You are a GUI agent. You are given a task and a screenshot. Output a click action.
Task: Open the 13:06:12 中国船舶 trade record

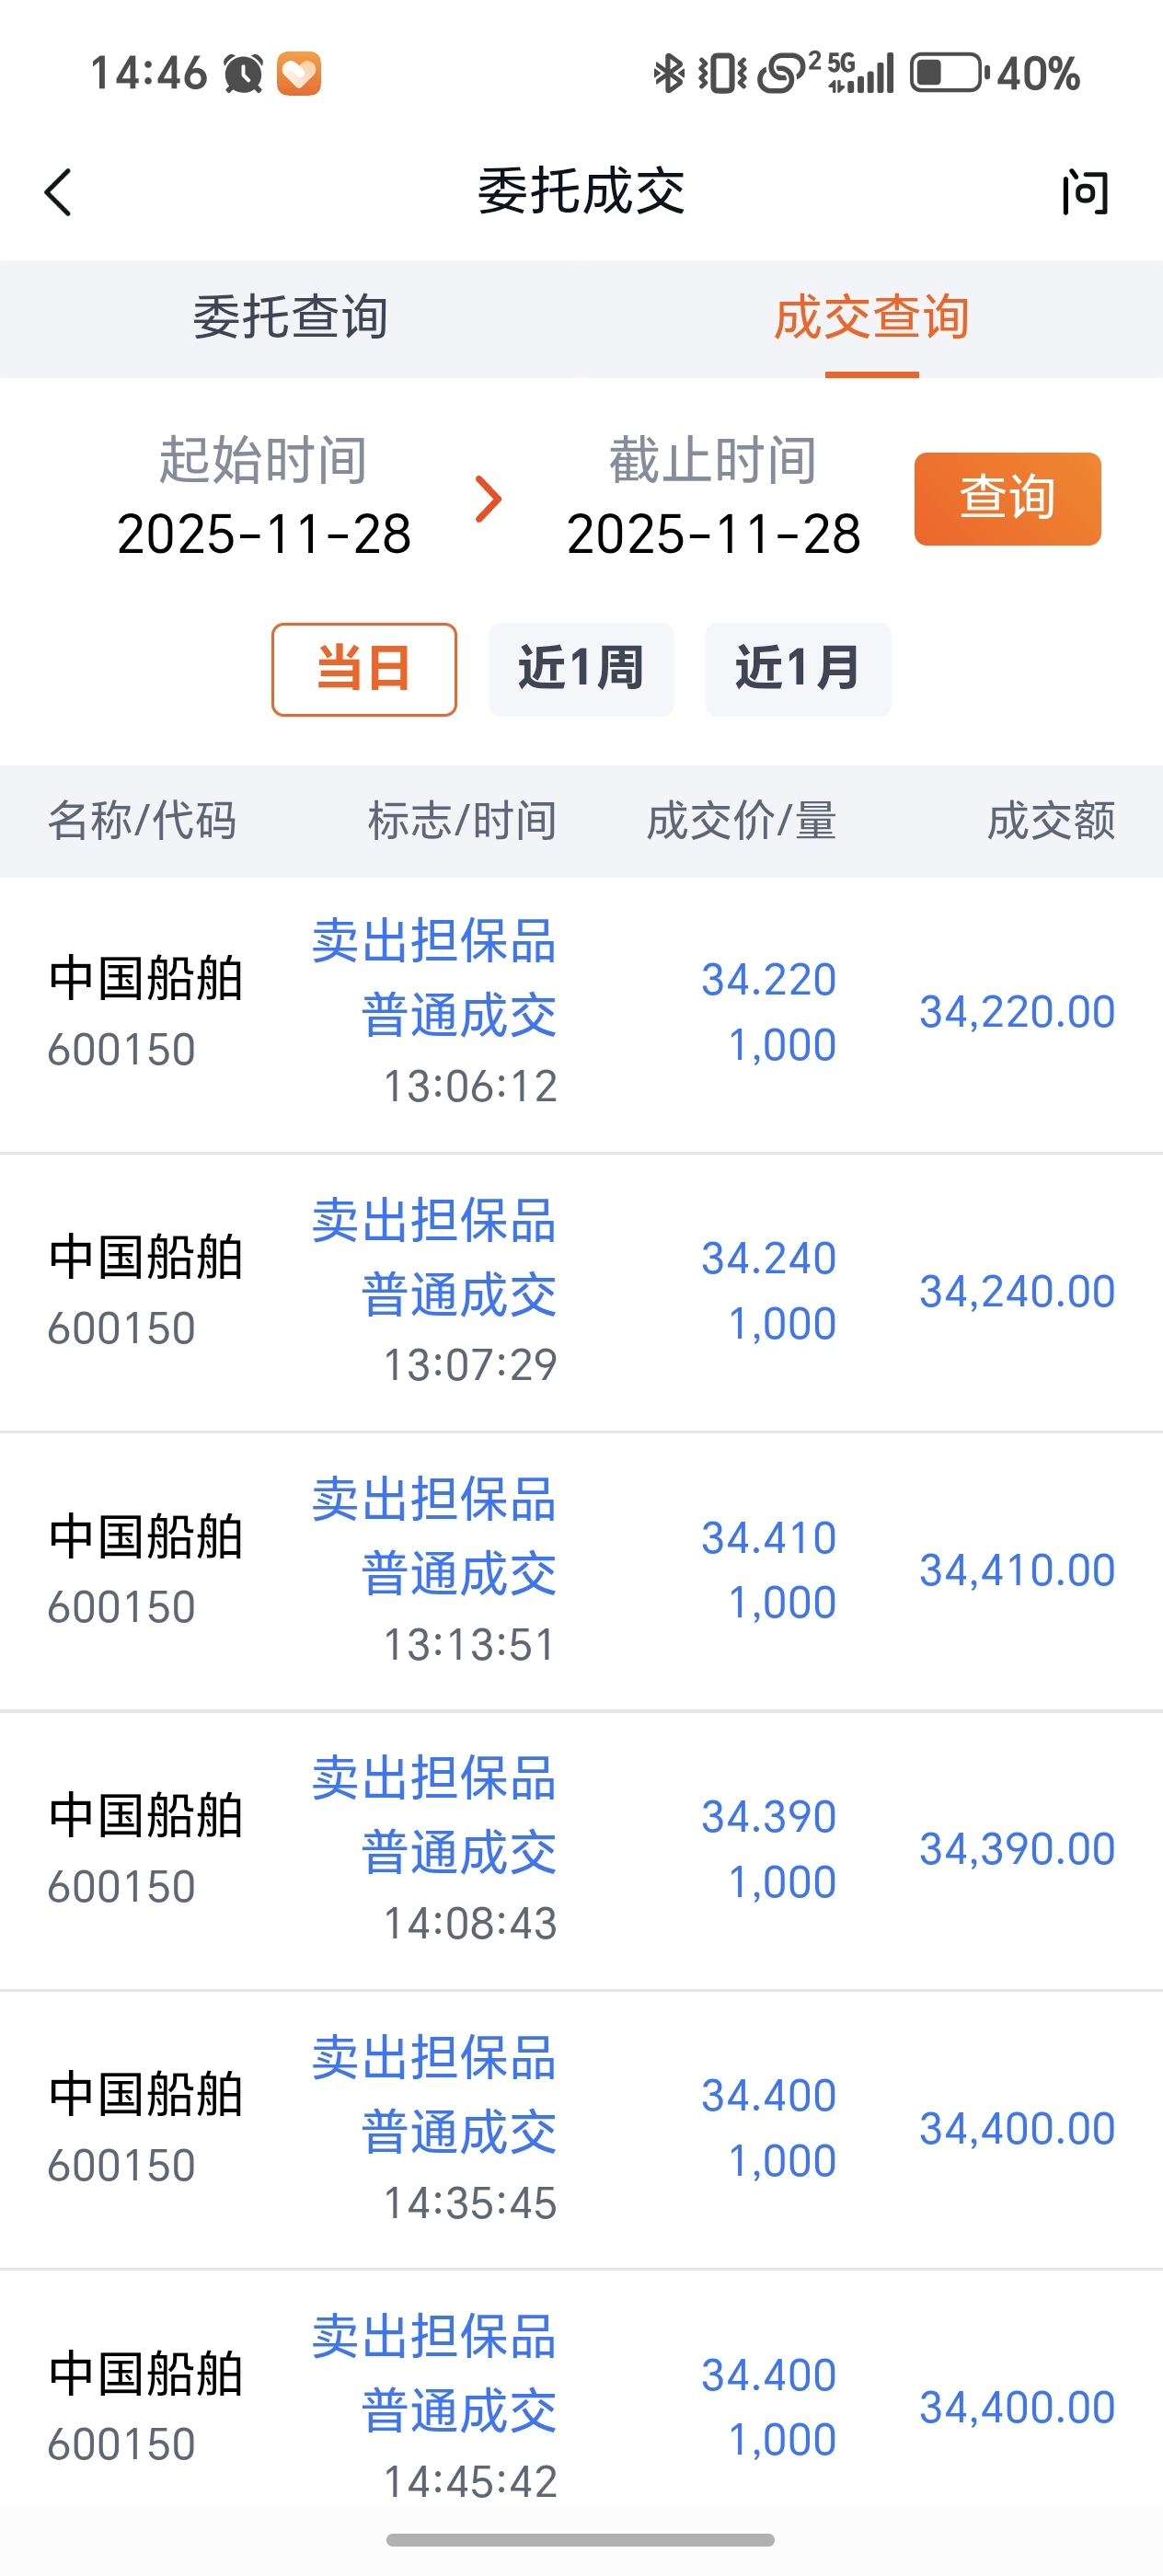pyautogui.click(x=581, y=1013)
